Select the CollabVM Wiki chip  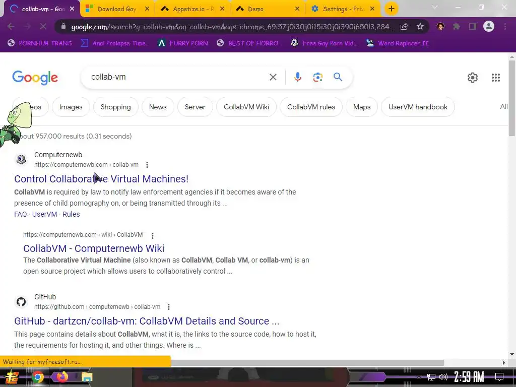pyautogui.click(x=246, y=107)
